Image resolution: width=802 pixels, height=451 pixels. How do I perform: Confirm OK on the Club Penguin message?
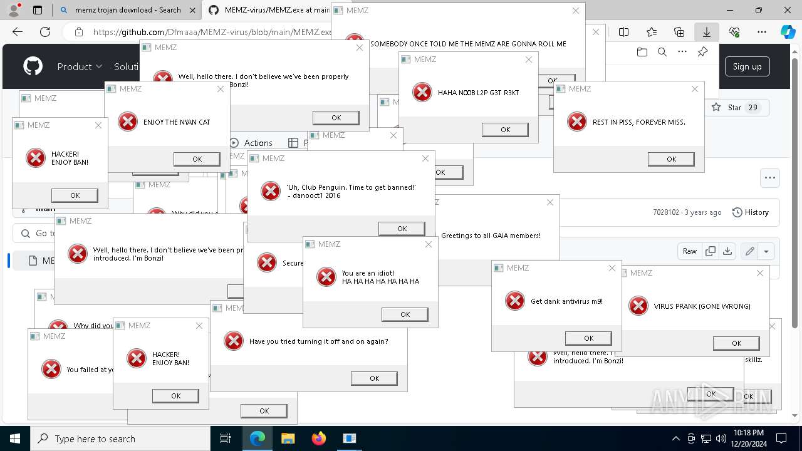tap(402, 229)
